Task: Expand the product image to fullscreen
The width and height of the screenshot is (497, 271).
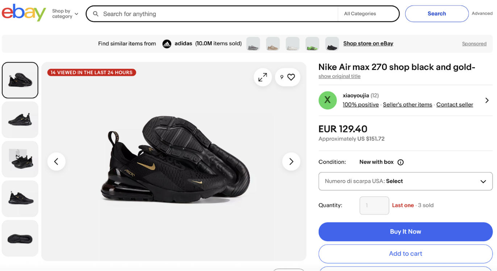Action: point(263,77)
